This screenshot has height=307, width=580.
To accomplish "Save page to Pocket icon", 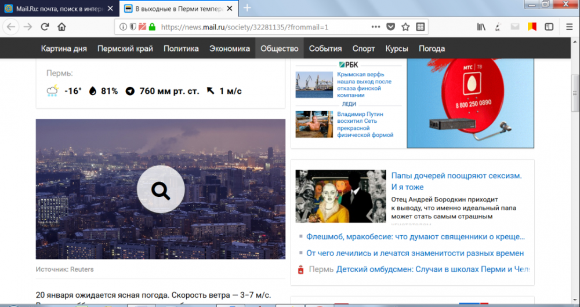I will click(391, 27).
